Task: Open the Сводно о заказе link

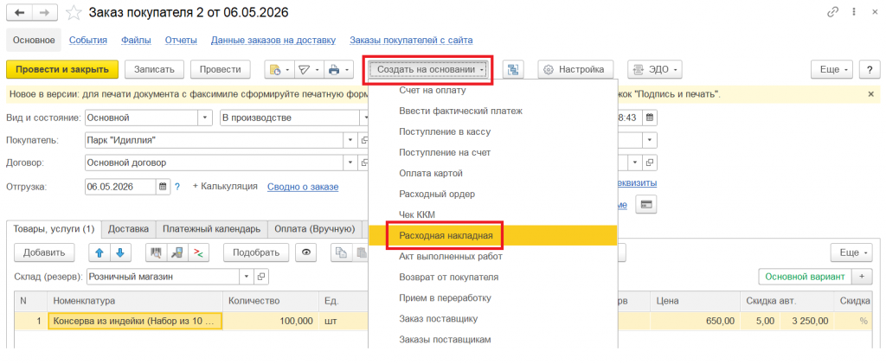Action: click(303, 186)
